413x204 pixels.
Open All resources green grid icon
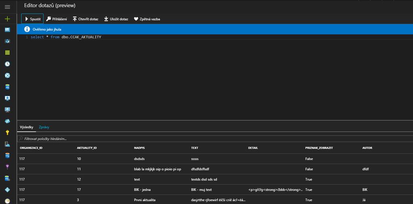click(x=7, y=53)
